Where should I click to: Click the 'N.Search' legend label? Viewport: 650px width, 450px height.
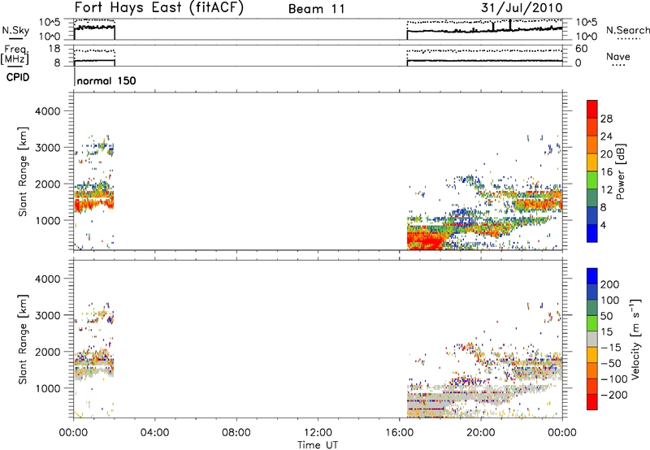[627, 30]
